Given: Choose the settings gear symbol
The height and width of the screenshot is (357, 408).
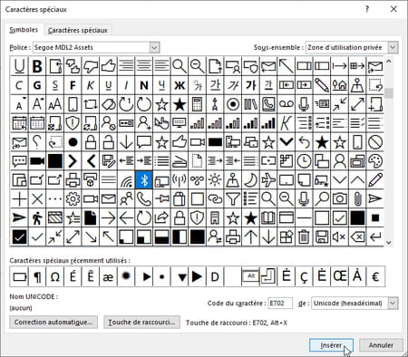Looking at the screenshot, I should point(73,199).
